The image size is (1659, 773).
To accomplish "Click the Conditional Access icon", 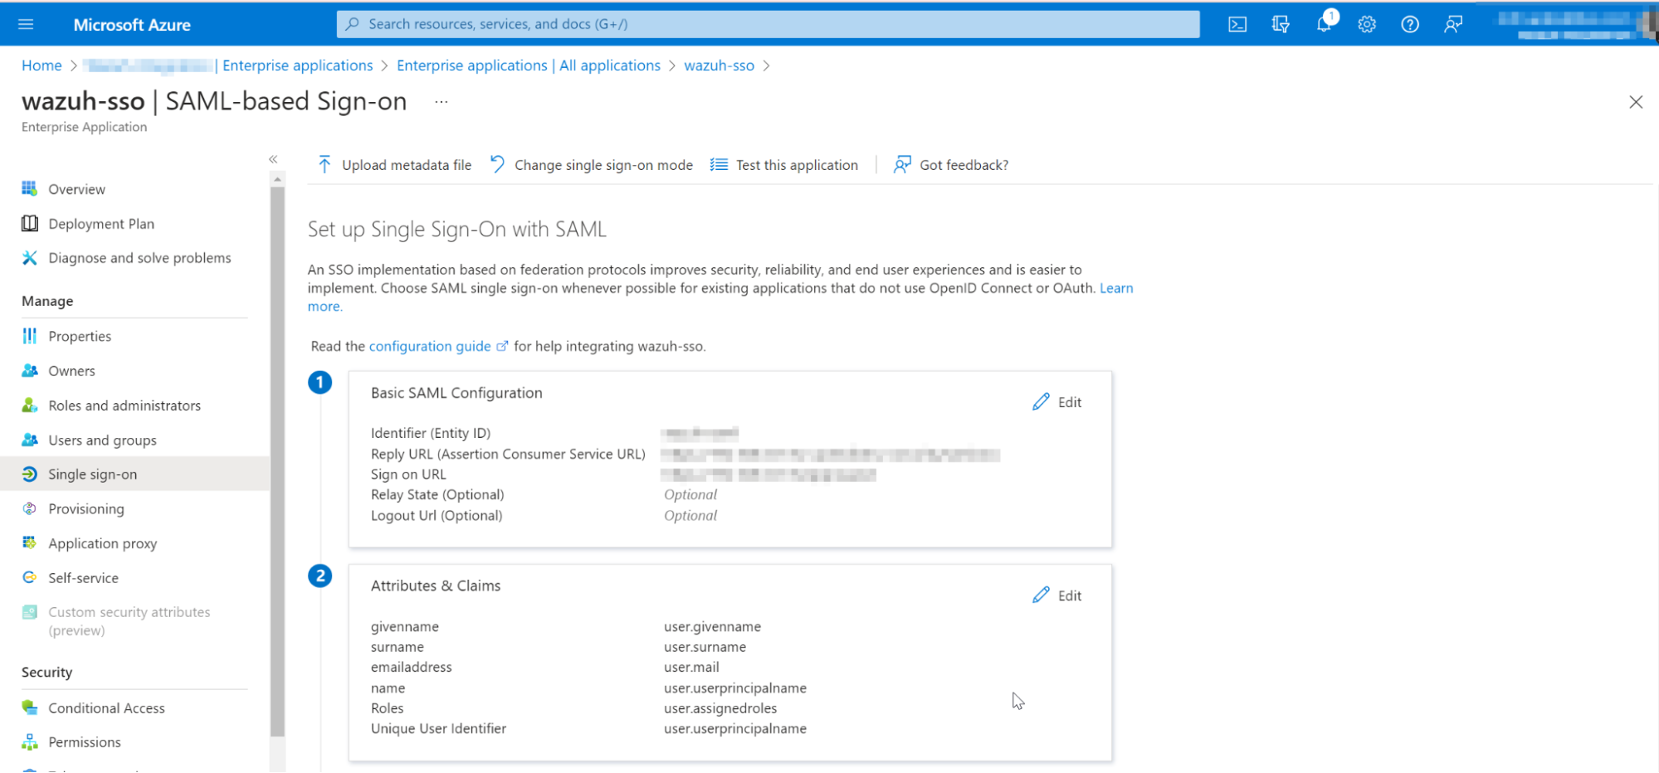I will (x=30, y=707).
